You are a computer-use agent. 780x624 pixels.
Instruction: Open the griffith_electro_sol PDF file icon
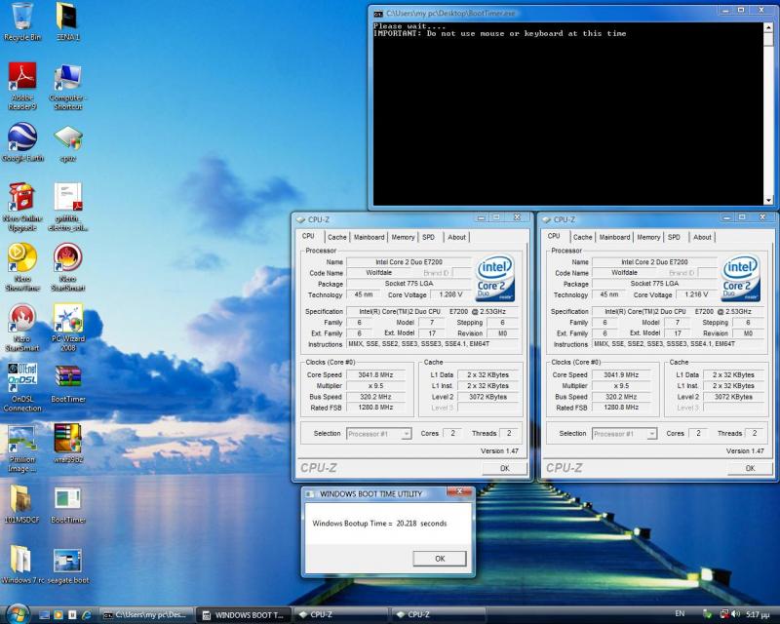[x=67, y=207]
